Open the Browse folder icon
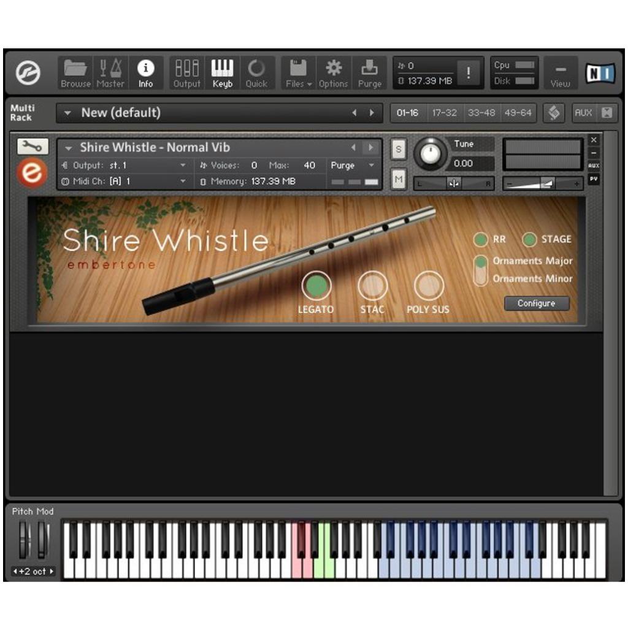The image size is (628, 628). coord(75,73)
